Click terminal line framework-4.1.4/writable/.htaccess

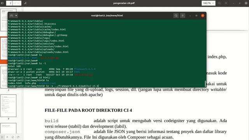[x=32, y=24]
